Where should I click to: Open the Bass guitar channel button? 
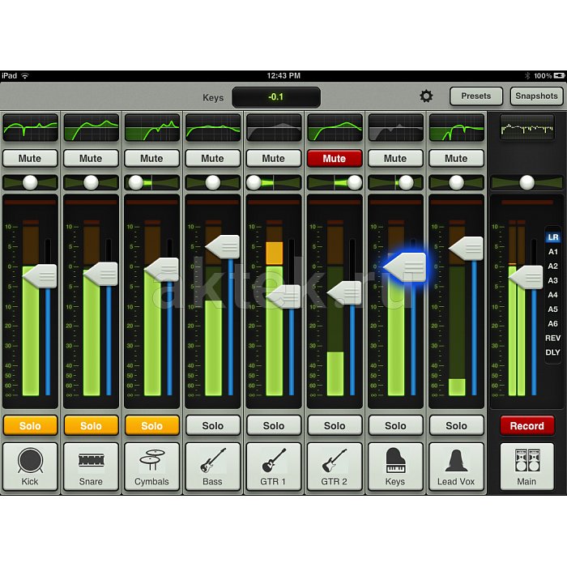click(212, 467)
